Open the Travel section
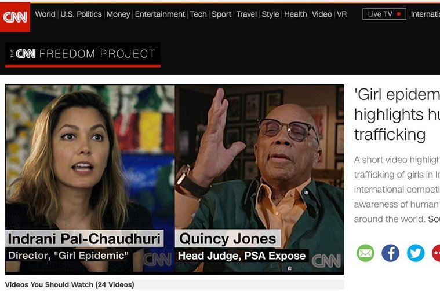Screen dimensions: 440x292 [246, 14]
